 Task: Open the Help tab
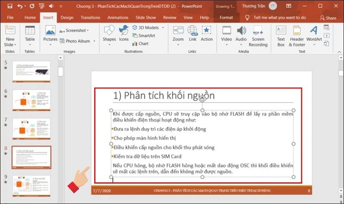204,18
